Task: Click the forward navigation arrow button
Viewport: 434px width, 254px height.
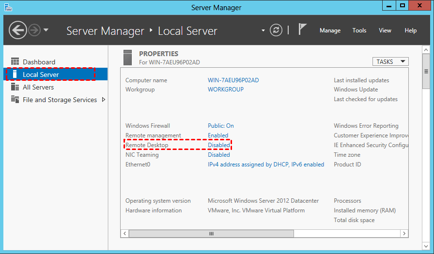Action: pyautogui.click(x=34, y=30)
